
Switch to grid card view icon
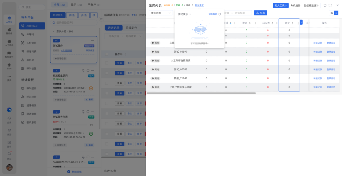click(332, 13)
